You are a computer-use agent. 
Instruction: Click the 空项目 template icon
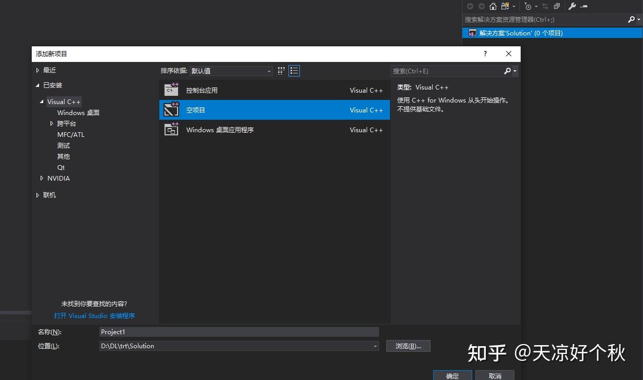[172, 110]
